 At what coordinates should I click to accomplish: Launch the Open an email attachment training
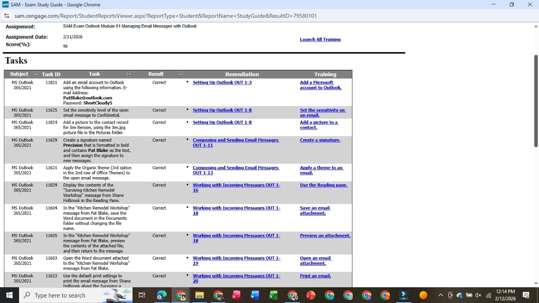point(315,260)
